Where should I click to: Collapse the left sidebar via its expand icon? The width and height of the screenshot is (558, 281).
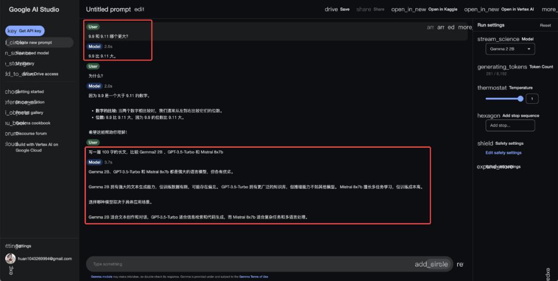(11, 270)
